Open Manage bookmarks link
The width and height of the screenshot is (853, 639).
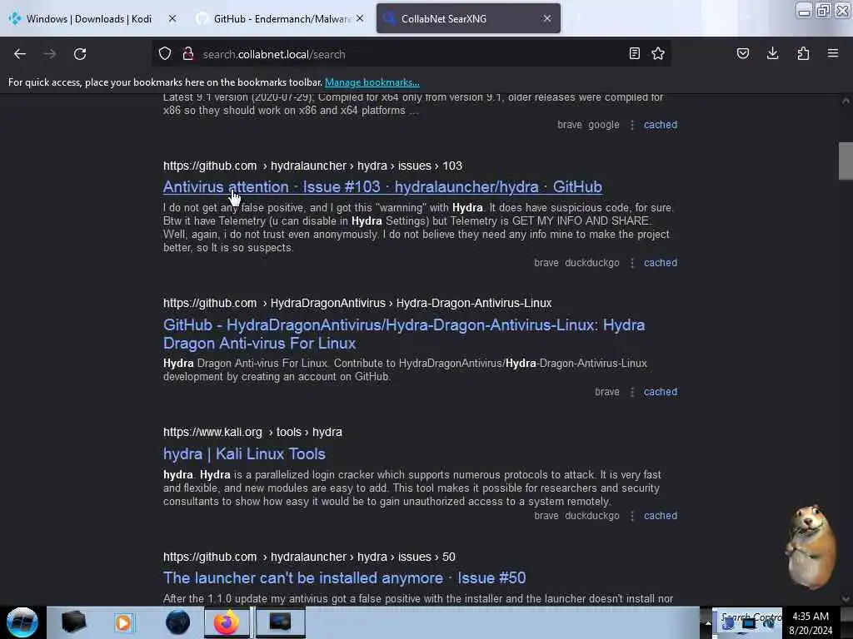(x=372, y=82)
